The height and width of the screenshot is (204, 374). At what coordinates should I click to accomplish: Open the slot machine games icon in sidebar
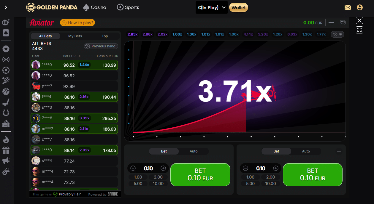6,22
